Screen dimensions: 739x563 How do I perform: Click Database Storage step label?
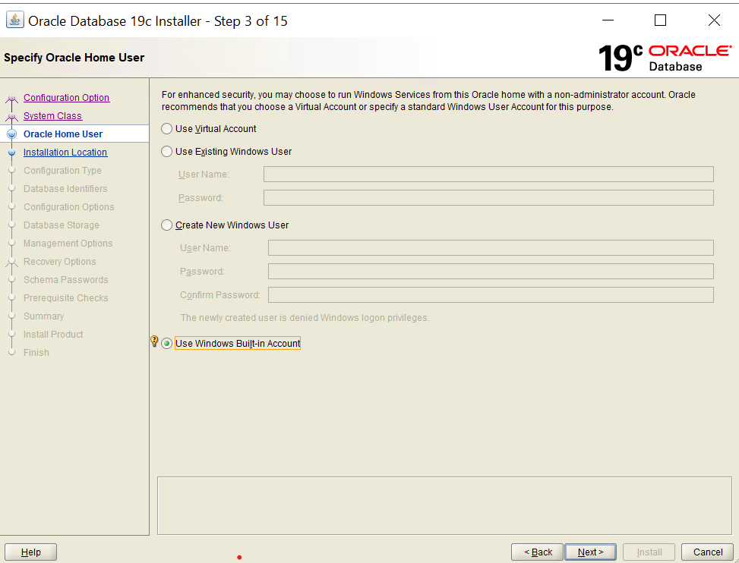pos(62,225)
